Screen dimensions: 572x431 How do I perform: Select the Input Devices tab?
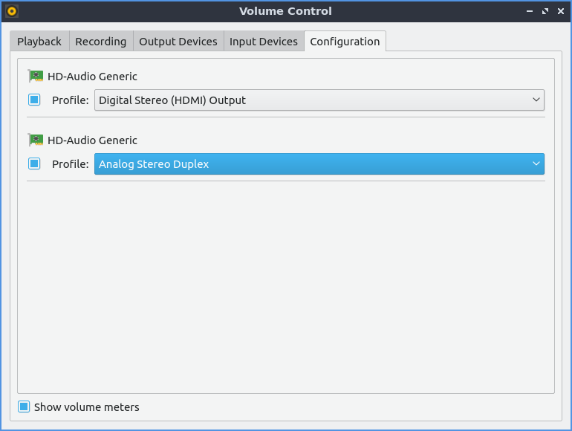(263, 42)
